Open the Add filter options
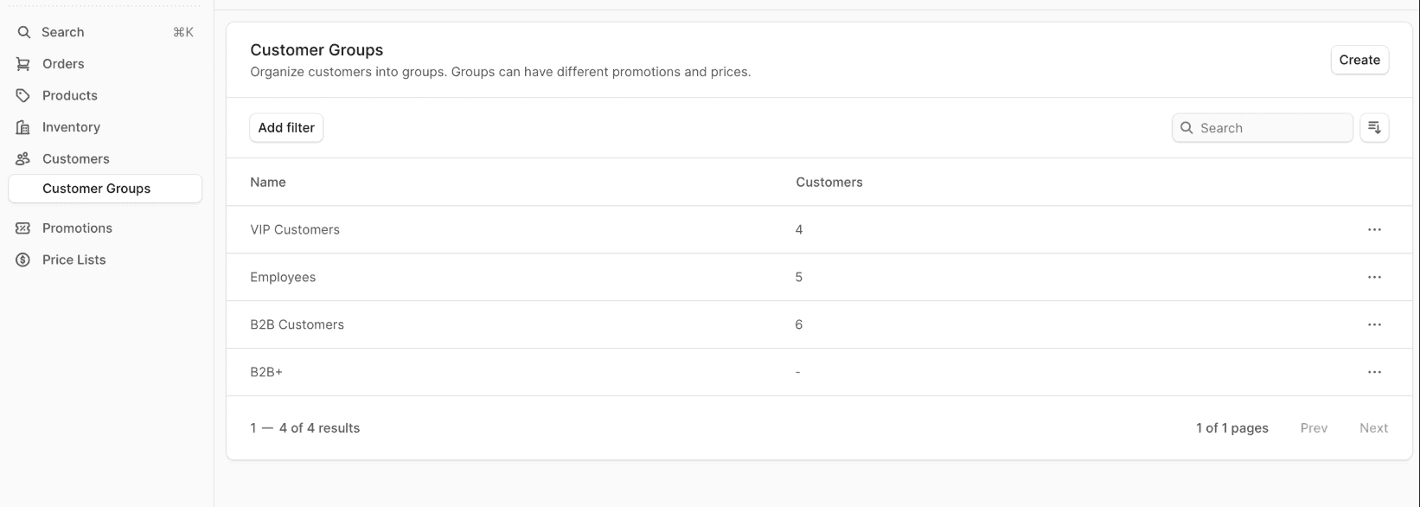Image resolution: width=1420 pixels, height=507 pixels. tap(285, 127)
